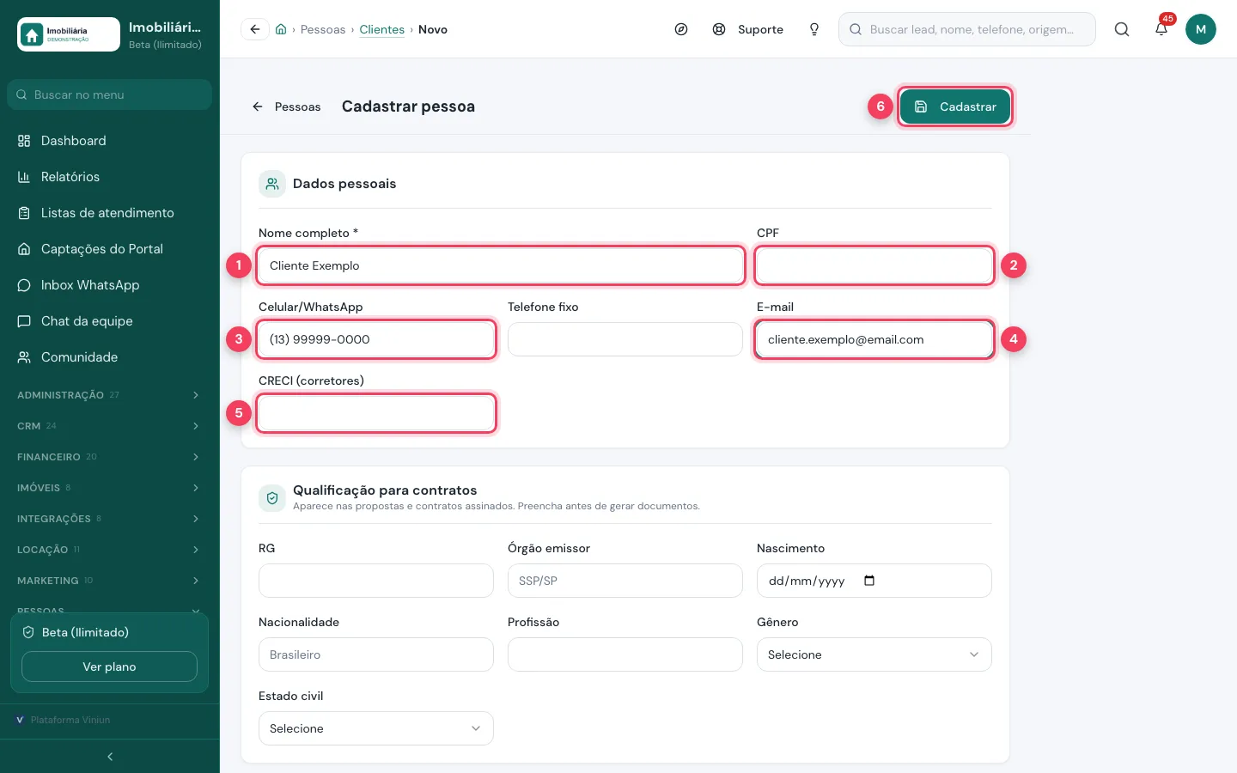Click the Imobiliária logo in the sidebar
This screenshot has width=1237, height=773.
click(69, 34)
